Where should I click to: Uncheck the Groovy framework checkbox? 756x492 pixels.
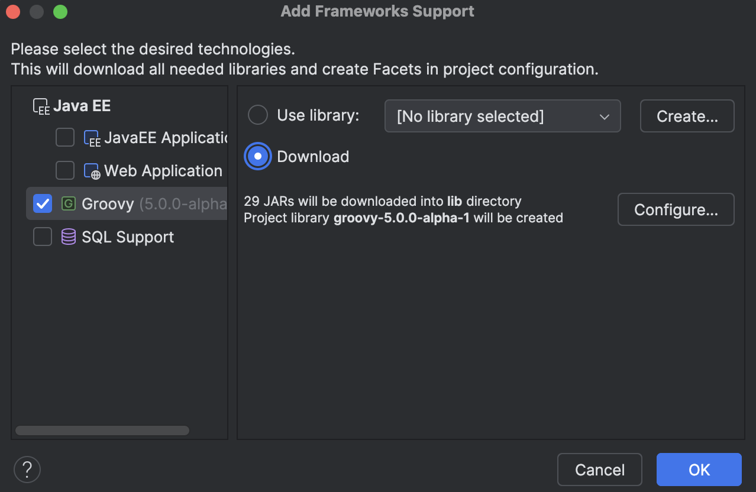click(x=42, y=203)
